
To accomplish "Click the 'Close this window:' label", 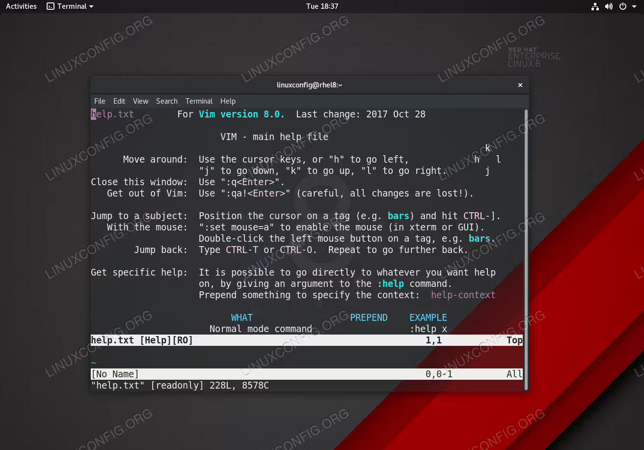I will point(139,182).
